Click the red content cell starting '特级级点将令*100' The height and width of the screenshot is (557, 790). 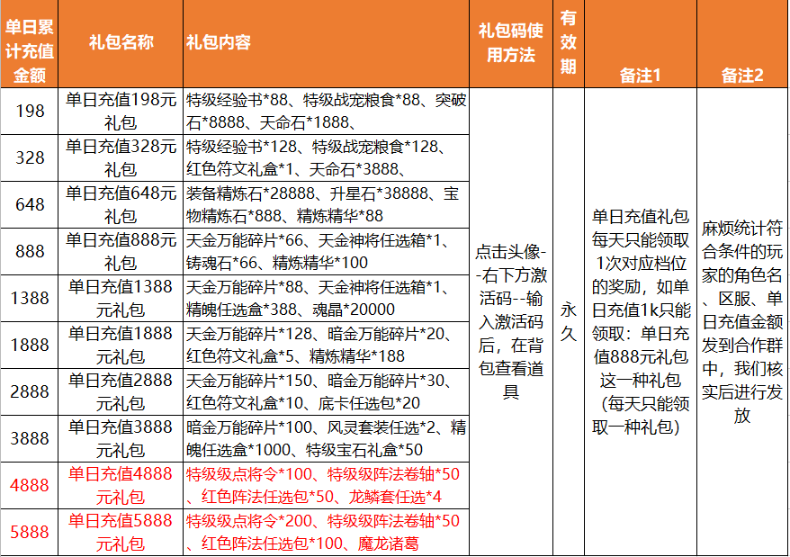point(327,485)
